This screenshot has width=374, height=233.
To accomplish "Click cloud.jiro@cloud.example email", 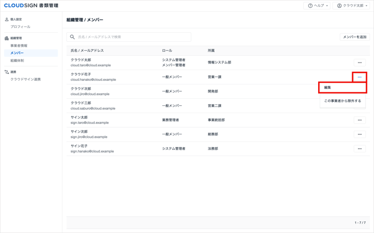I will 90,94.
